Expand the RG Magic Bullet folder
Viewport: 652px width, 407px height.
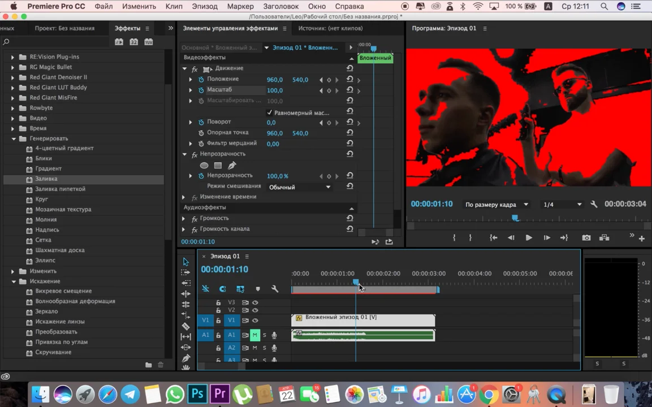[12, 67]
